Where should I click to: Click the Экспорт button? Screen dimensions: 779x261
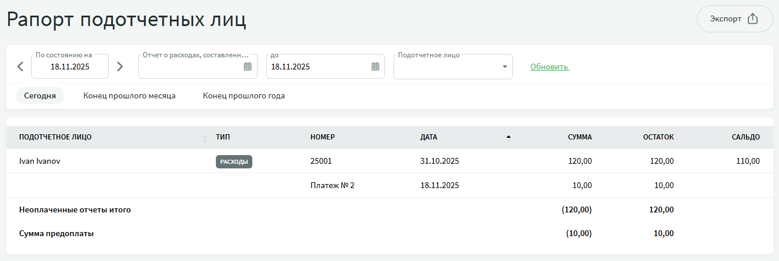734,19
